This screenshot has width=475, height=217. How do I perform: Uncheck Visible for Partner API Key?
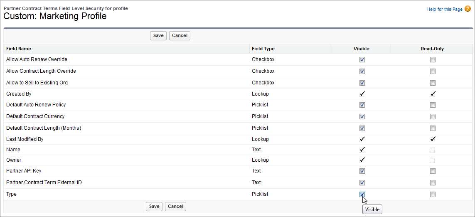click(x=362, y=171)
